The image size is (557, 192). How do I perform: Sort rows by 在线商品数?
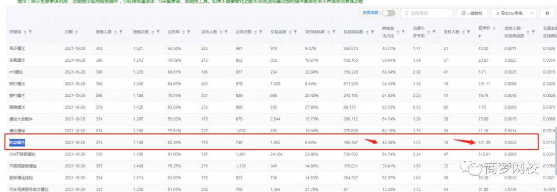pyautogui.click(x=367, y=32)
